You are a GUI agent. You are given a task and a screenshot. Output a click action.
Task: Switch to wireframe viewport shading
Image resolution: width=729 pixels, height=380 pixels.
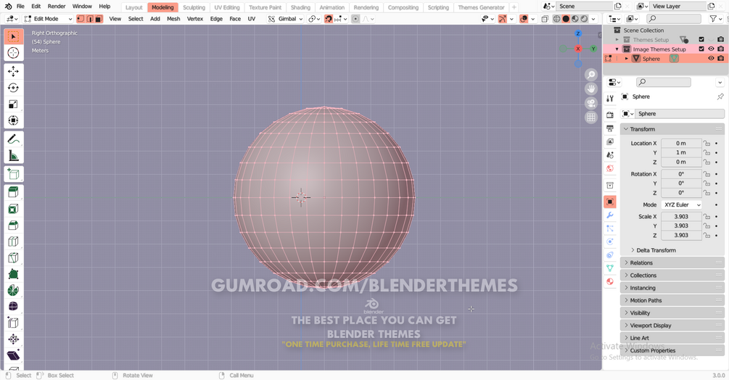pos(556,19)
